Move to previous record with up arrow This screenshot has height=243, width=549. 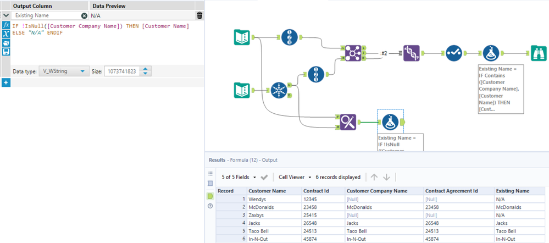374,177
